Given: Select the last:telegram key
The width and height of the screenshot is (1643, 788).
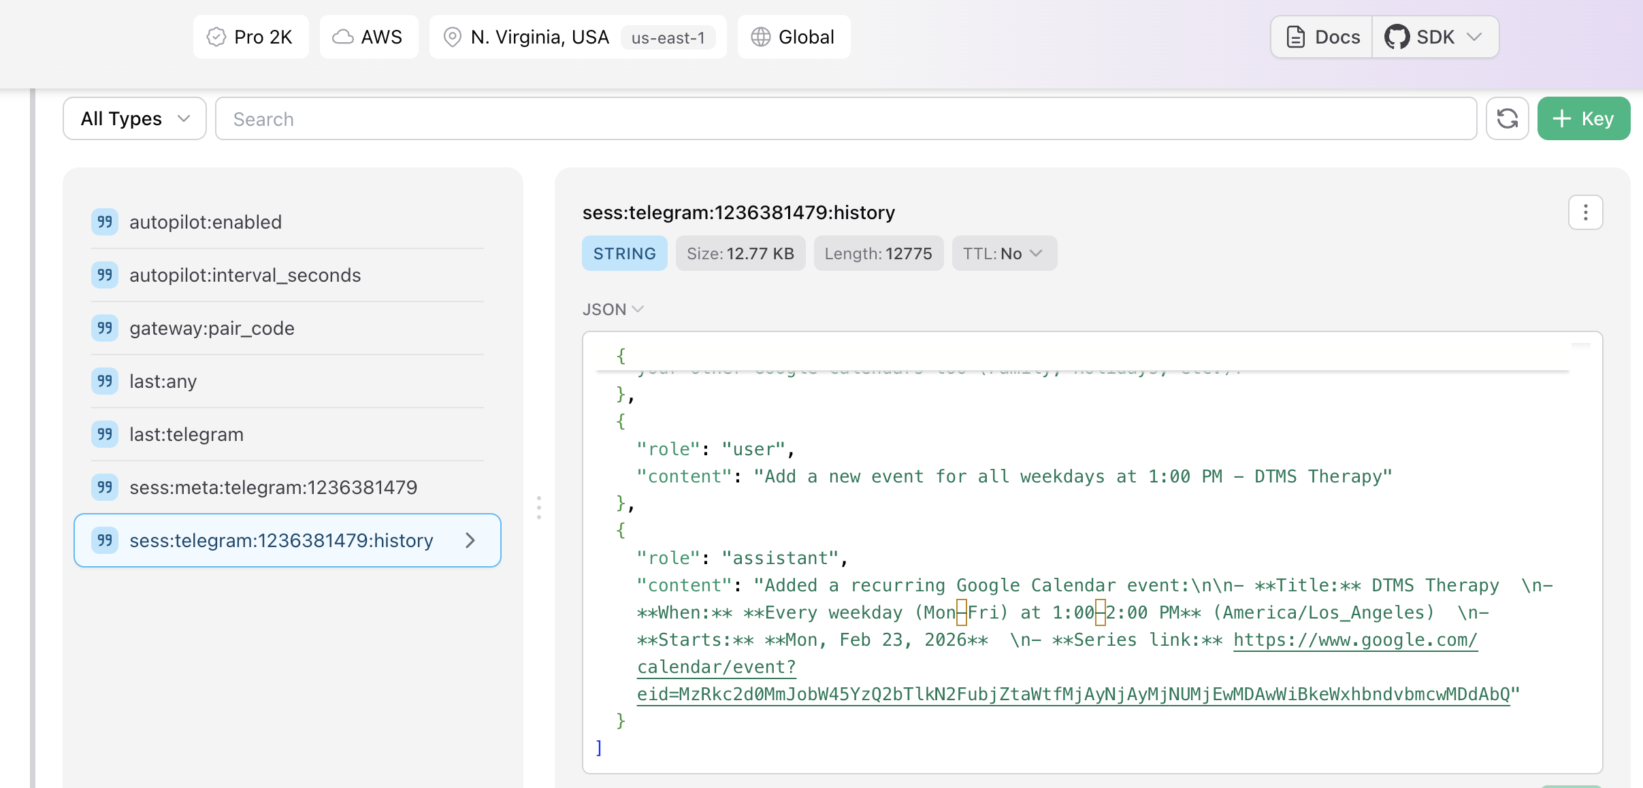Looking at the screenshot, I should click(x=287, y=434).
